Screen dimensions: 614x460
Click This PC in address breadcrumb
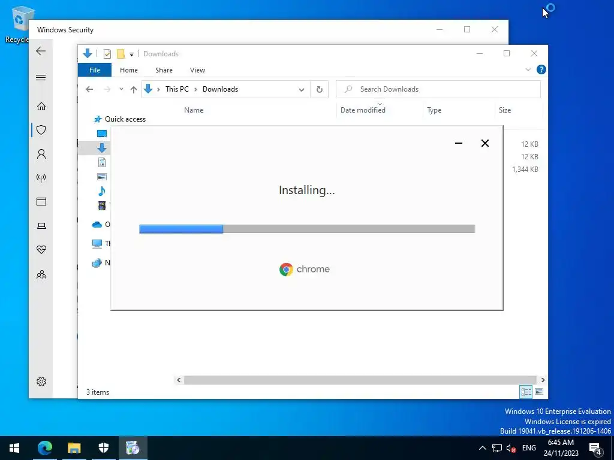[177, 89]
